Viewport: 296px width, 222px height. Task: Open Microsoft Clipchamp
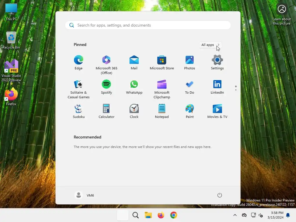coord(162,89)
